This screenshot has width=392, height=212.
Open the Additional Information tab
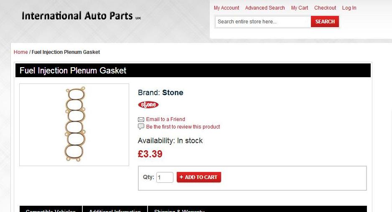tap(115, 209)
